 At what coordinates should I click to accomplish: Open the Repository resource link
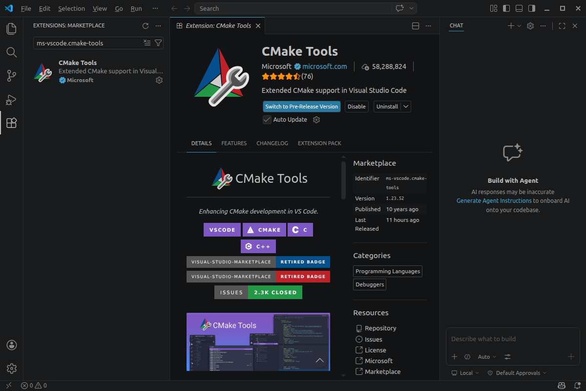380,328
